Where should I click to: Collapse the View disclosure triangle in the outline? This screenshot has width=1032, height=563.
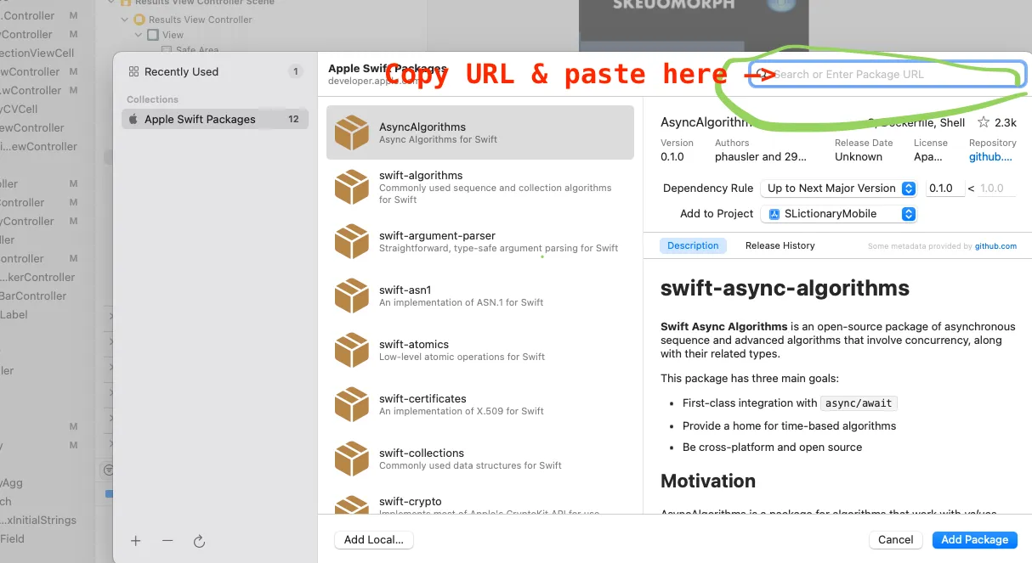(139, 35)
